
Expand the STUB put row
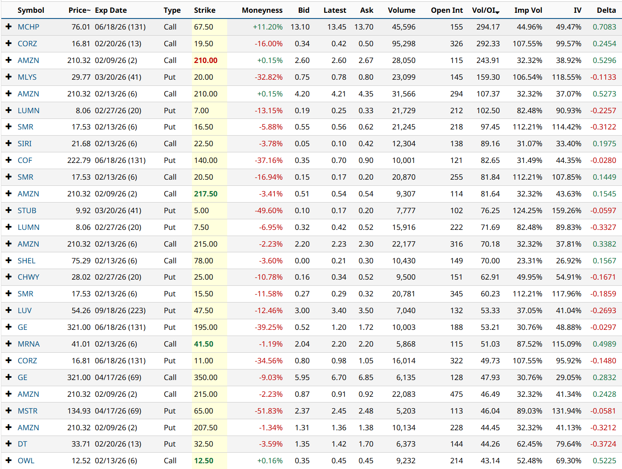point(8,210)
